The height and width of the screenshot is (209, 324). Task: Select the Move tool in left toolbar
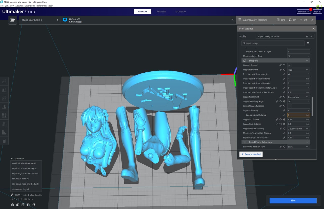coord(4,81)
